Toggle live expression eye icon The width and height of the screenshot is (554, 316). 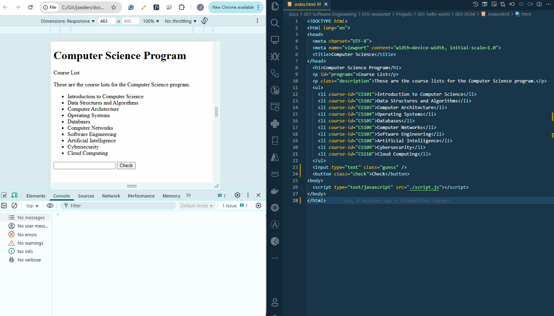pos(50,206)
